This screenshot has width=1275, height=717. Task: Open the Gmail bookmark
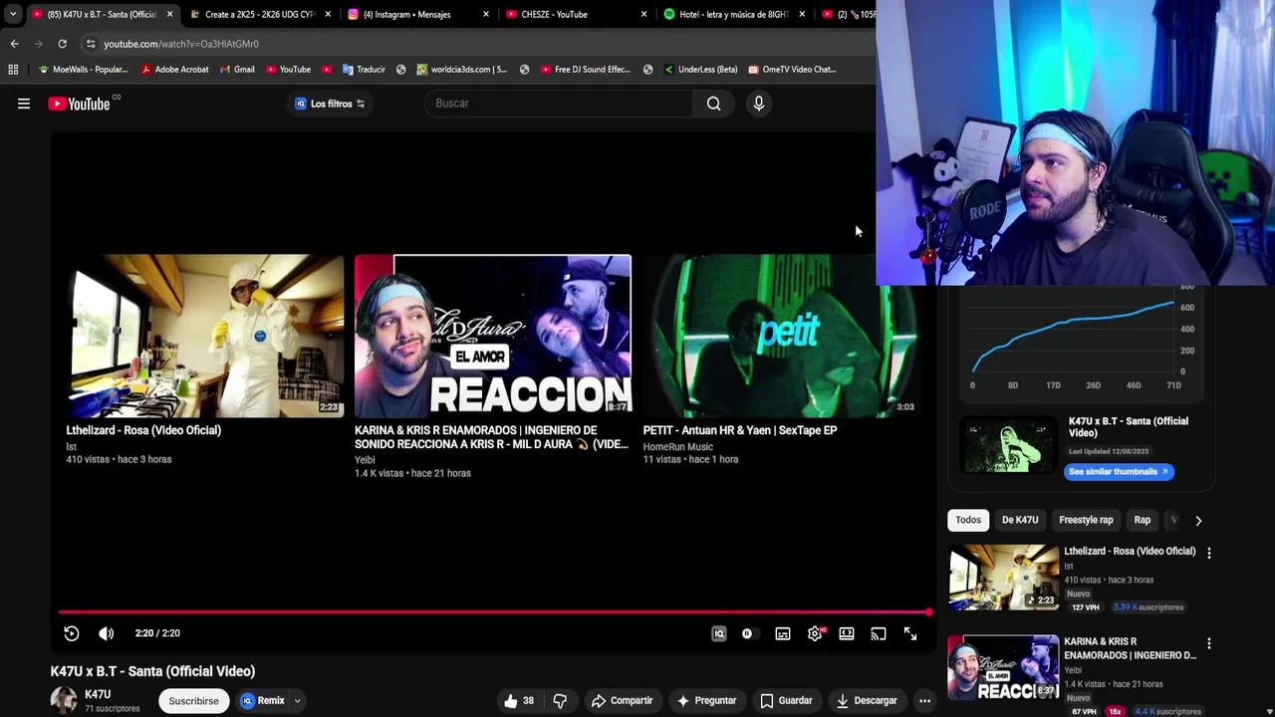pyautogui.click(x=237, y=70)
